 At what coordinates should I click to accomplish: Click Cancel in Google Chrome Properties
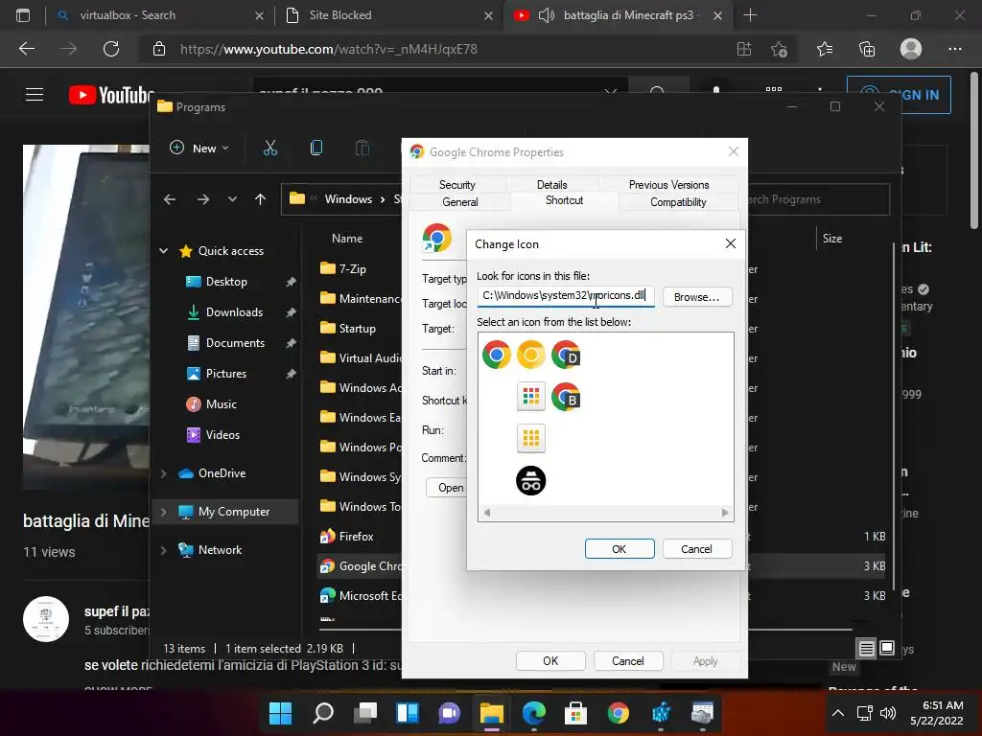627,661
